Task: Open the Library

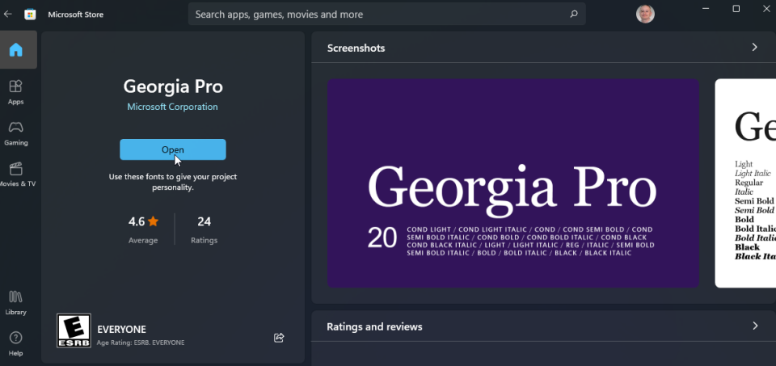Action: (x=16, y=303)
